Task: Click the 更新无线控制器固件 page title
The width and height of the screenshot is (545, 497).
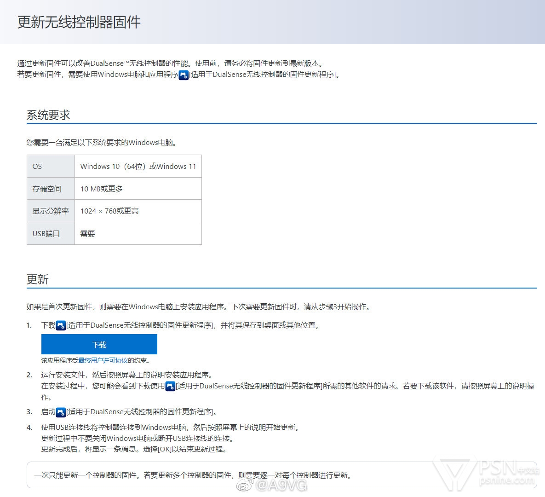Action: coord(79,22)
